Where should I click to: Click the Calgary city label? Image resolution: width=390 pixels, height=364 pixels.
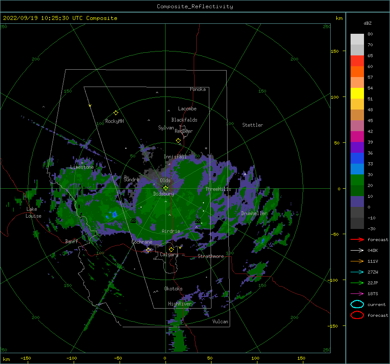pos(169,254)
